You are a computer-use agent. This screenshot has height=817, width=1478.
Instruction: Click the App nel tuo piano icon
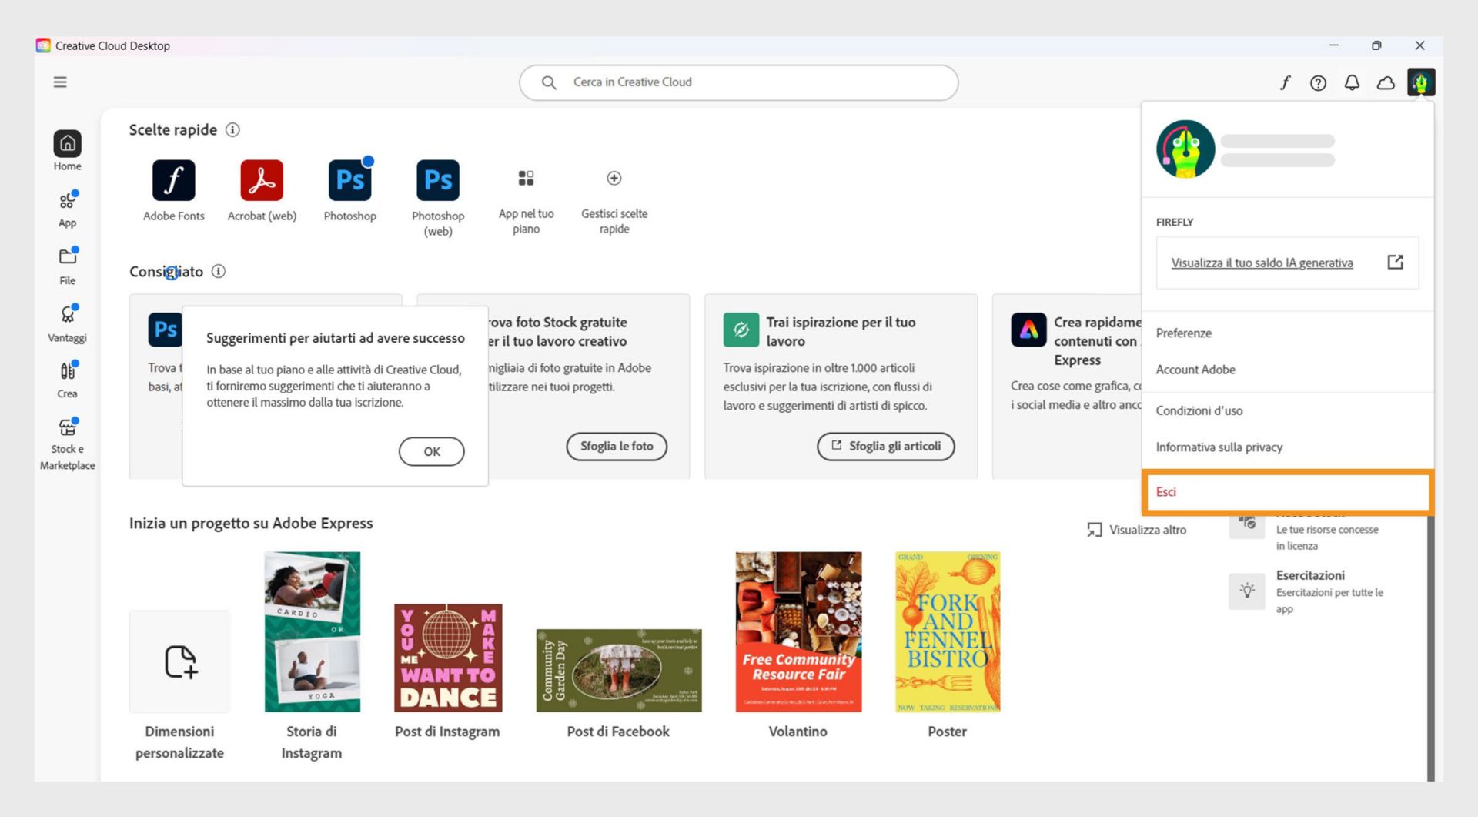(527, 179)
